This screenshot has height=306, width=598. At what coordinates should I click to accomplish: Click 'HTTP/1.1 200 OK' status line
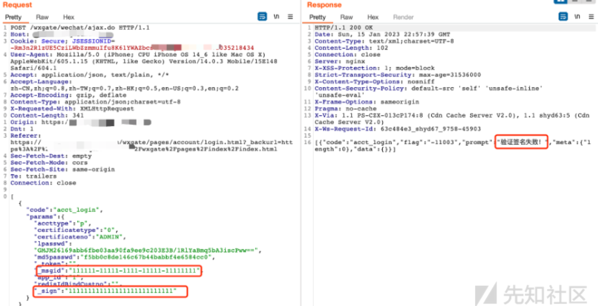pos(344,28)
